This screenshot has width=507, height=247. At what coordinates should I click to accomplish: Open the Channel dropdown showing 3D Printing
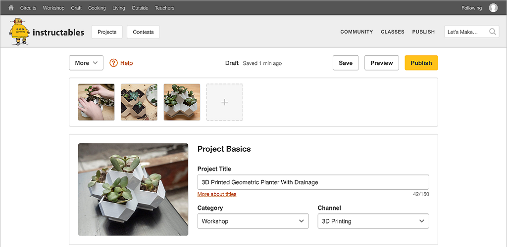(x=373, y=221)
